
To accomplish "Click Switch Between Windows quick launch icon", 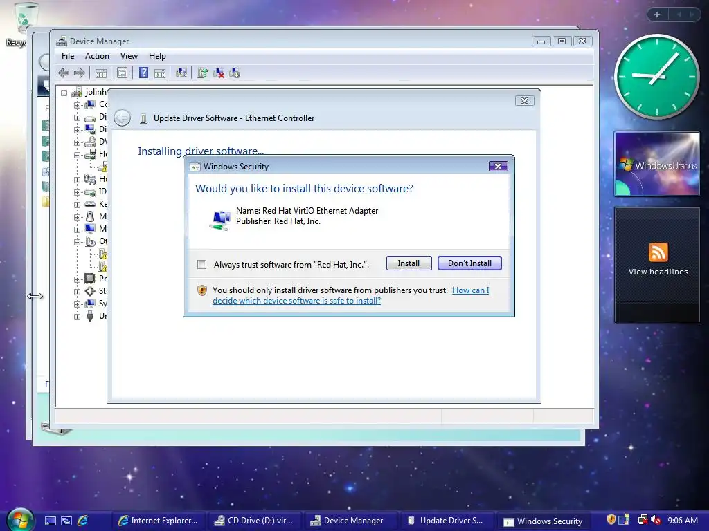I will coord(66,521).
